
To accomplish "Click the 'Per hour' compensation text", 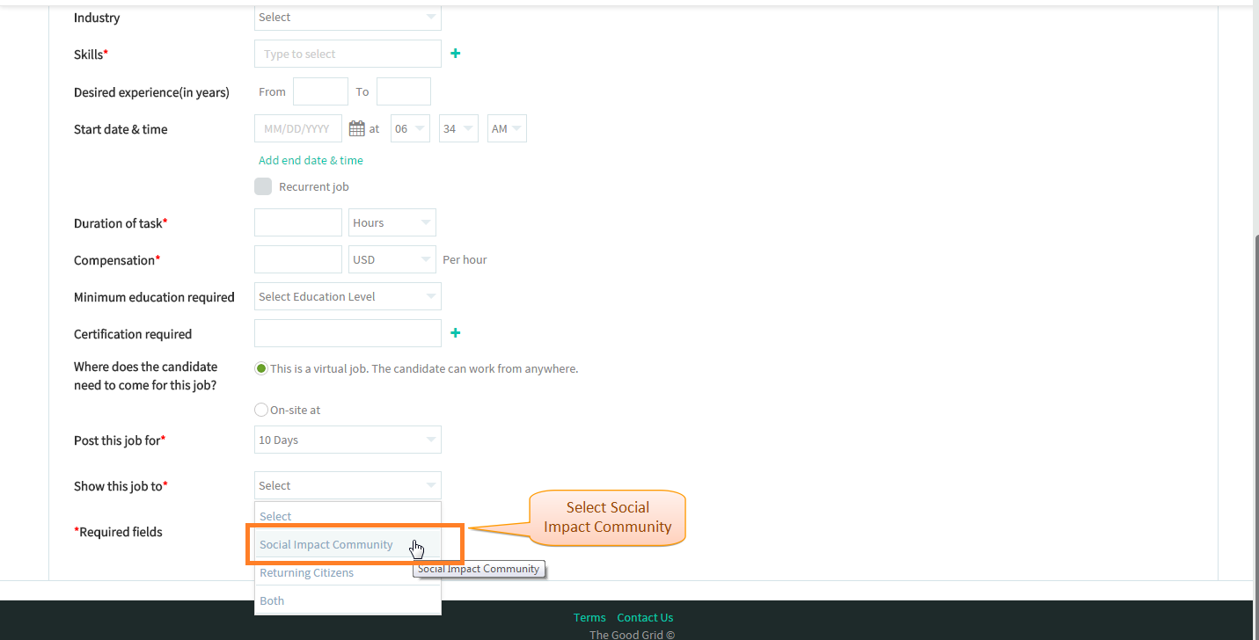I will (x=465, y=259).
